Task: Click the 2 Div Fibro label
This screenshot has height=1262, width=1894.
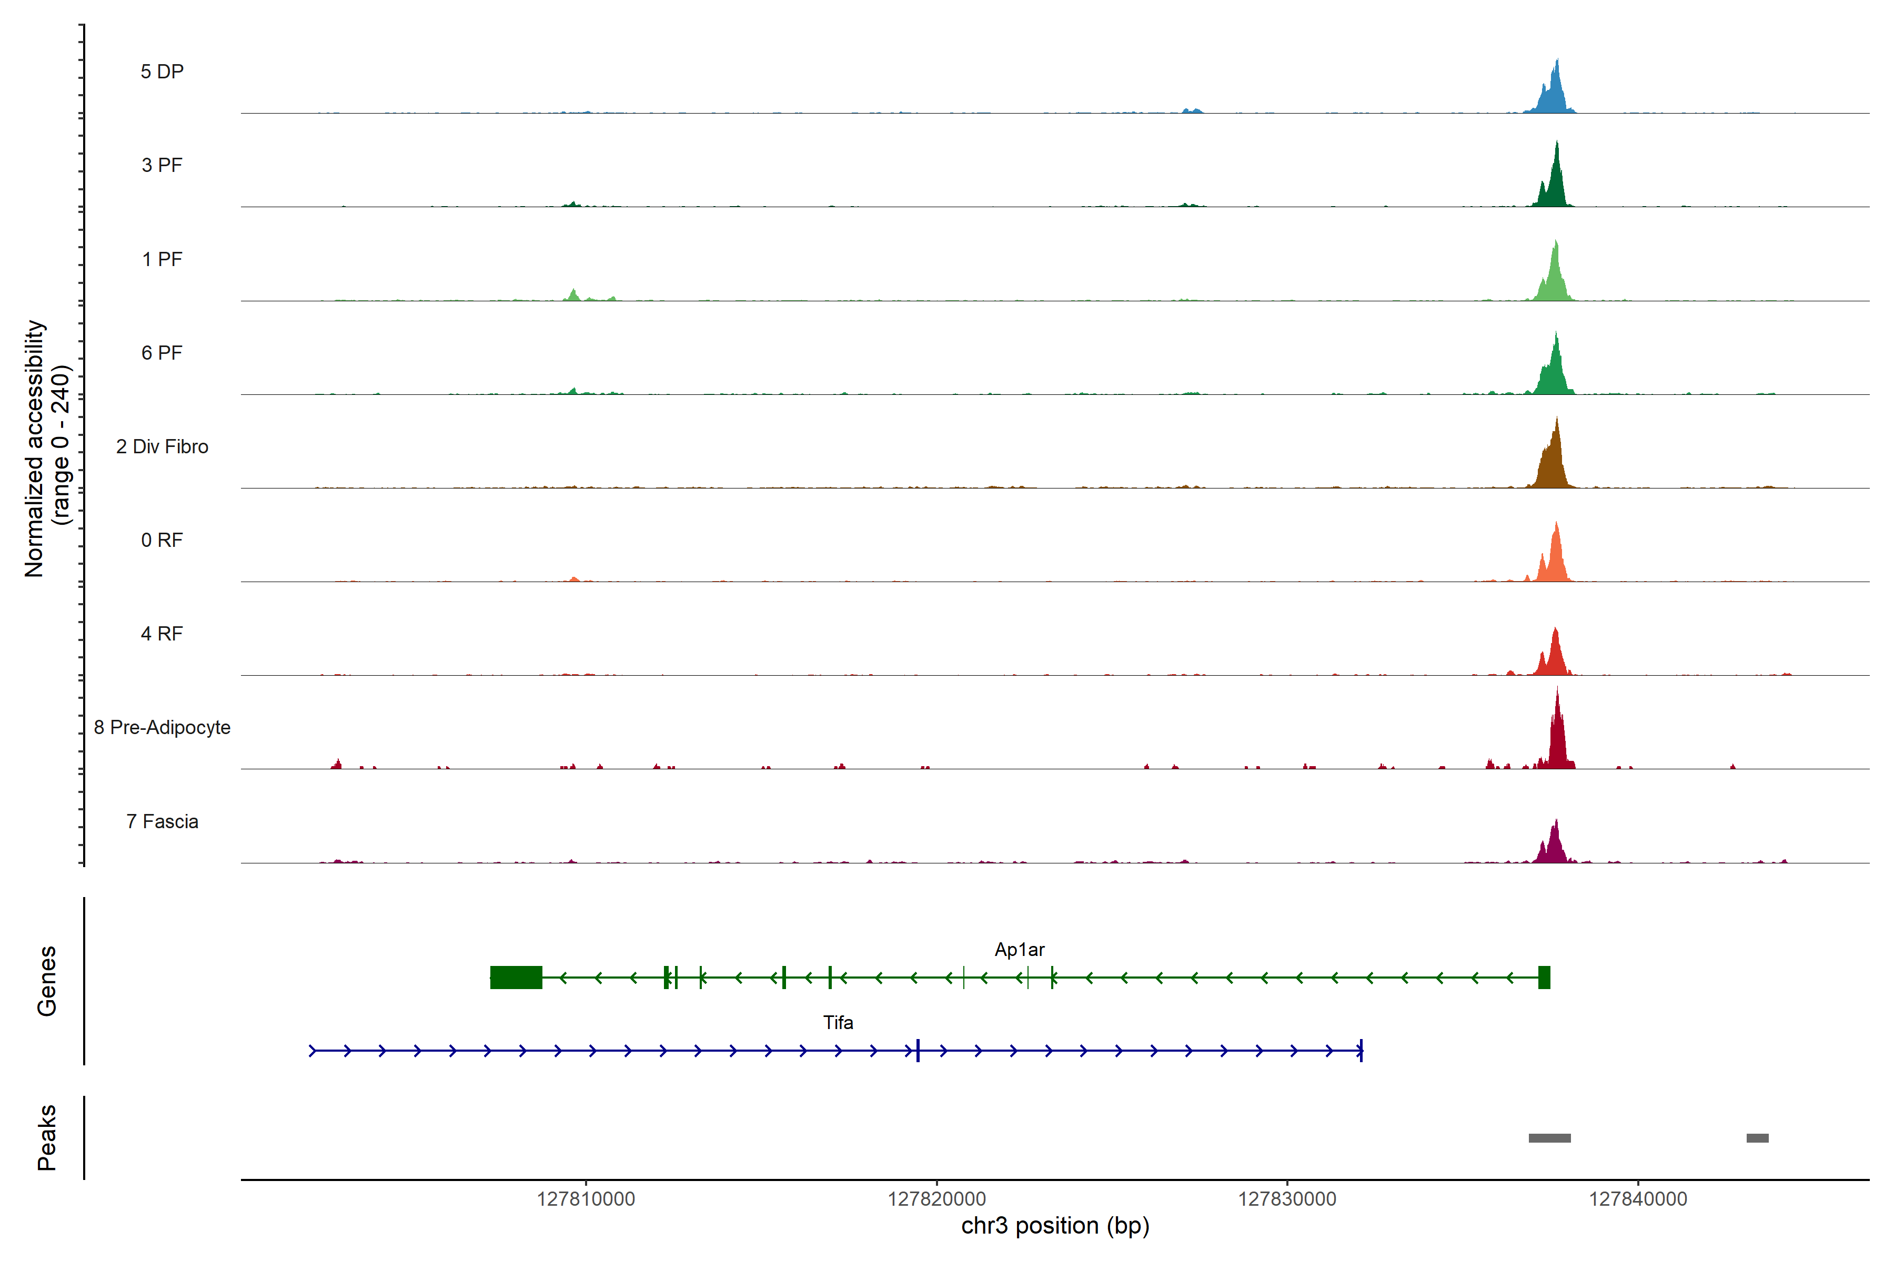Action: click(162, 446)
